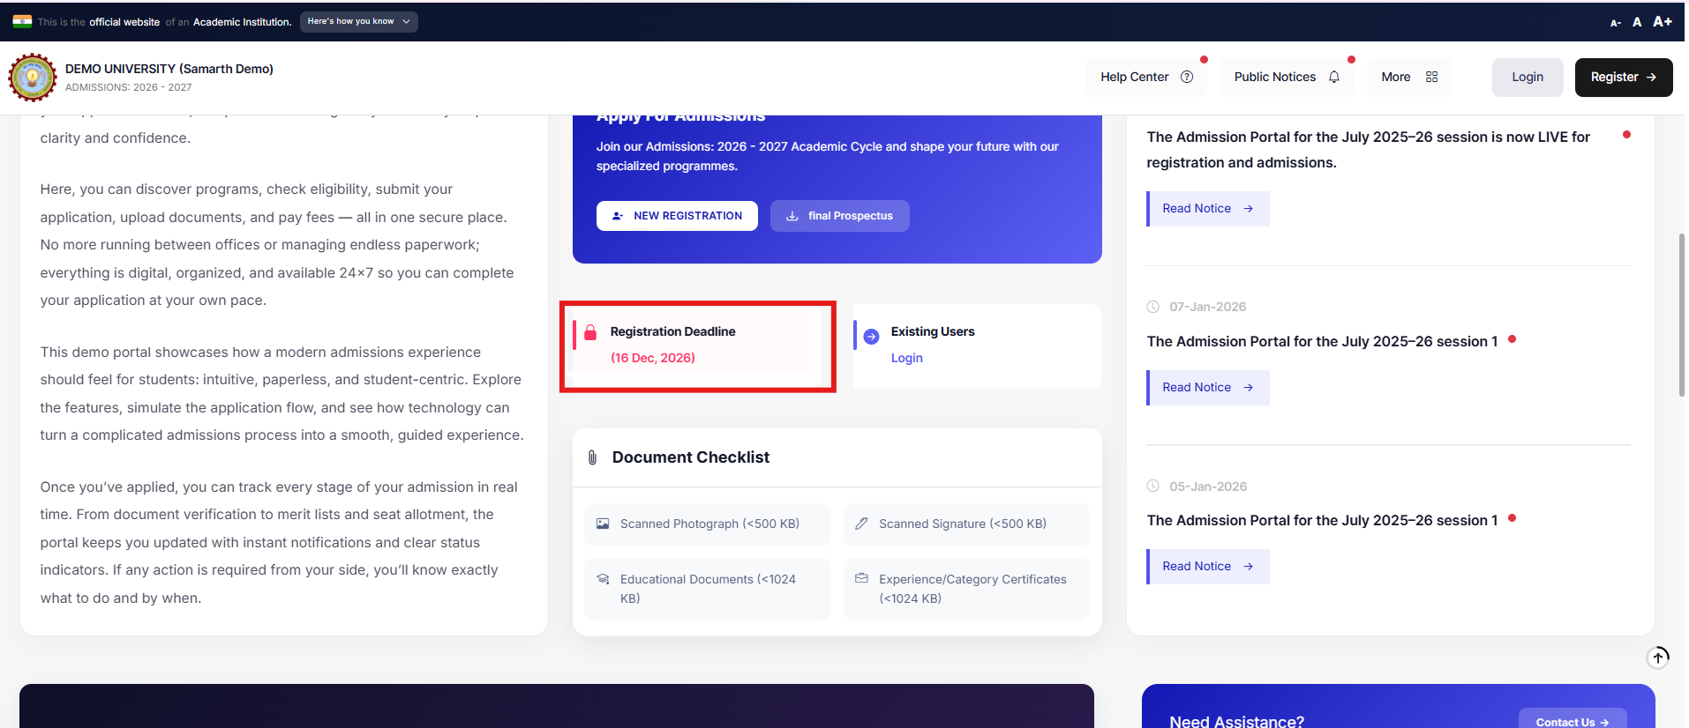Reset font size with the A control
1689x728 pixels.
tap(1637, 22)
